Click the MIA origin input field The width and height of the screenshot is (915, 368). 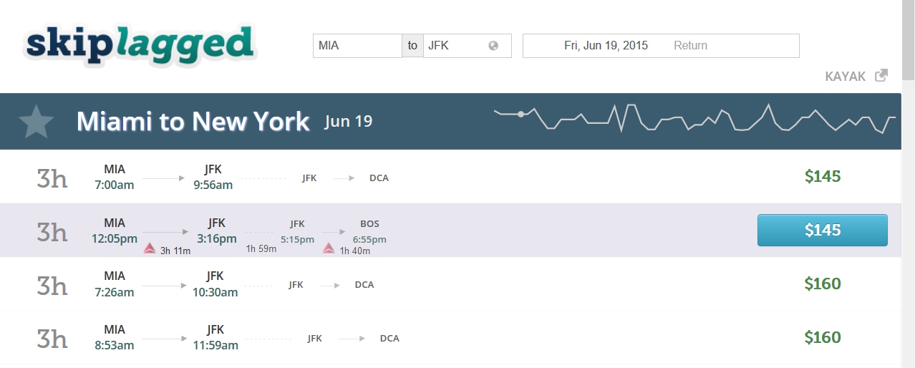[x=357, y=46]
